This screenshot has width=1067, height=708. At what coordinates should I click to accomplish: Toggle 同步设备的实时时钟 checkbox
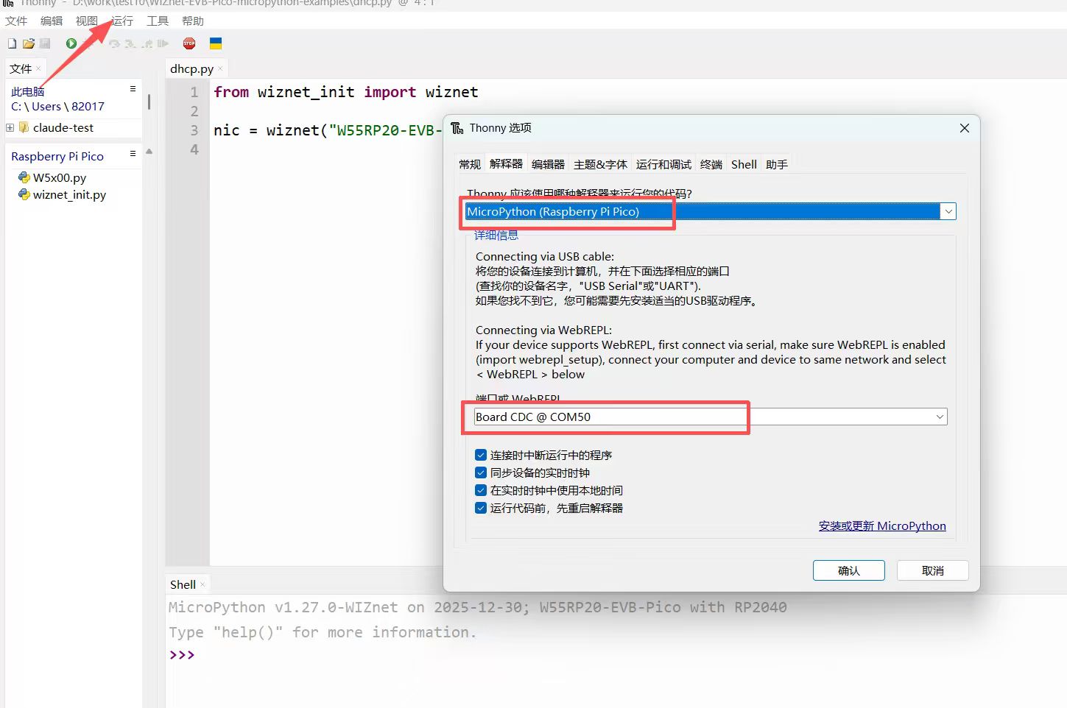481,473
